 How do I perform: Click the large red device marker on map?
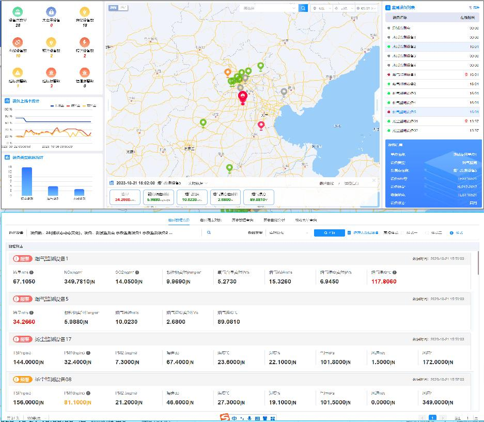(x=242, y=97)
